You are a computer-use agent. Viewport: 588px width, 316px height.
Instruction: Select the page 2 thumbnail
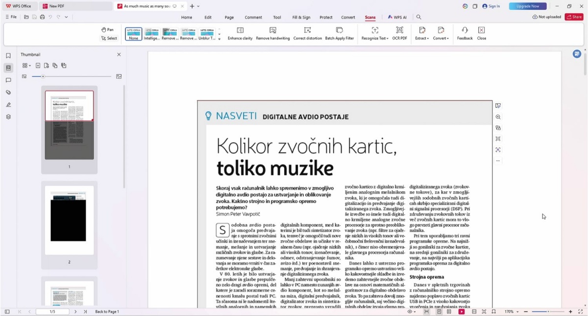[69, 220]
